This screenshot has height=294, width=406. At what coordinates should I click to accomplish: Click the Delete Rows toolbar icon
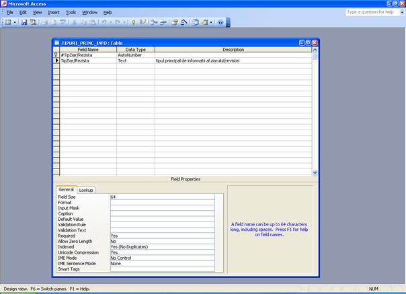point(163,22)
